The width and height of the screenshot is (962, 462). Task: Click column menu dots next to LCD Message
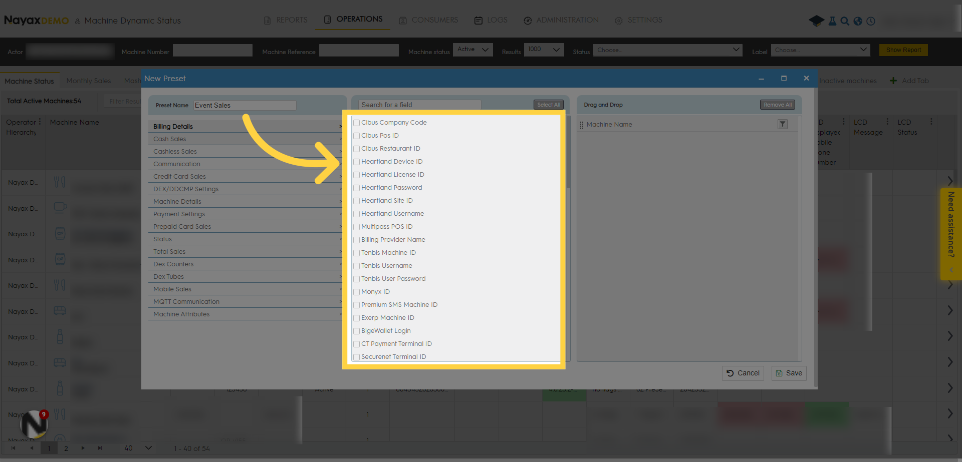[887, 122]
